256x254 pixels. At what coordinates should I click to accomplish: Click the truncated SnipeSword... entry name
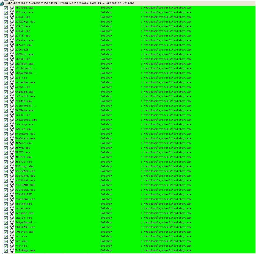(x=26, y=222)
